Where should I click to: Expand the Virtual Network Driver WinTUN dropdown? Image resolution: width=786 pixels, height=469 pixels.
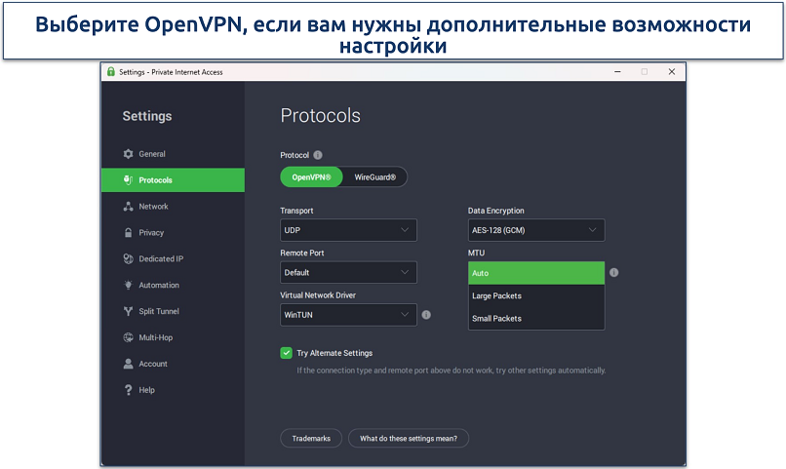[348, 315]
